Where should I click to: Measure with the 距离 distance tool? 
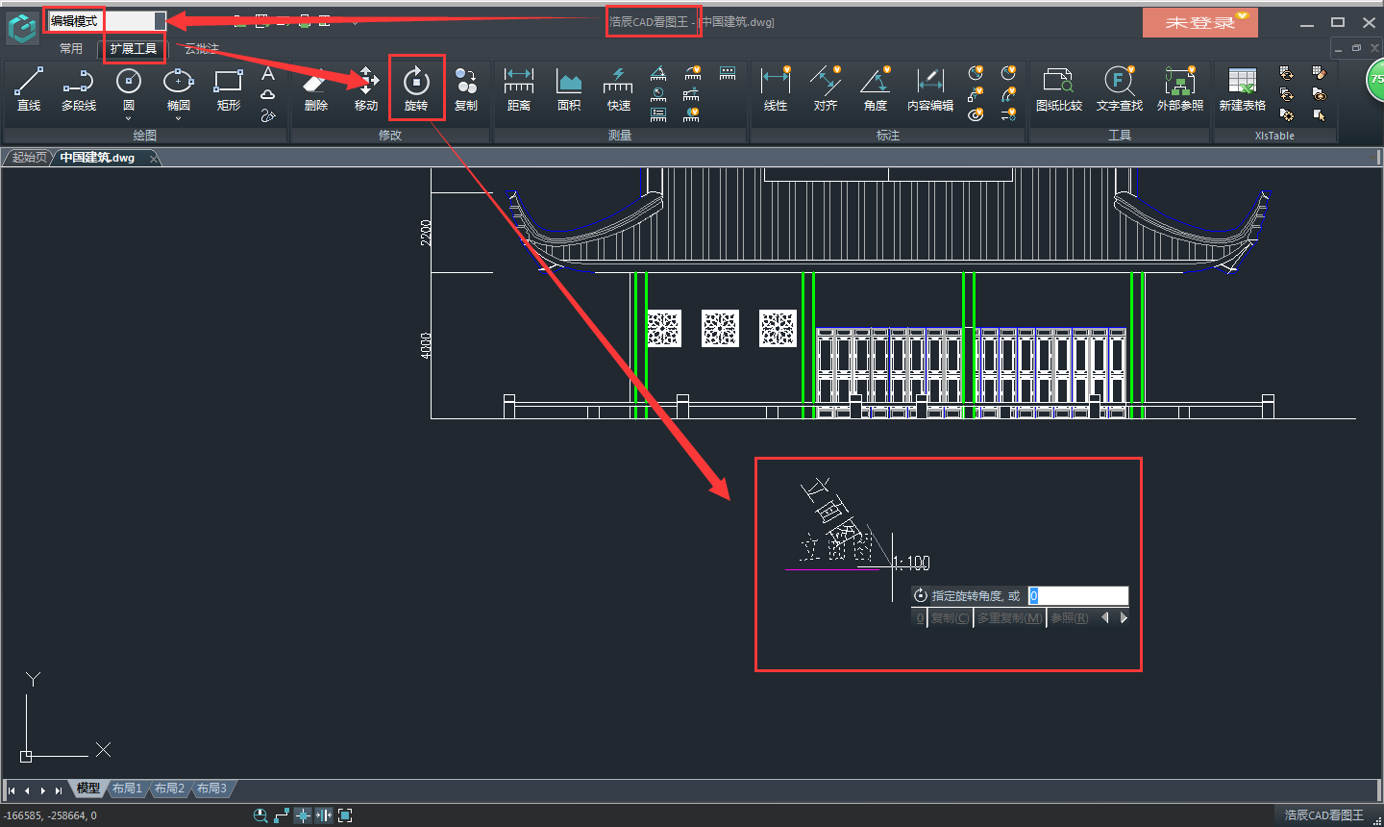pyautogui.click(x=519, y=88)
